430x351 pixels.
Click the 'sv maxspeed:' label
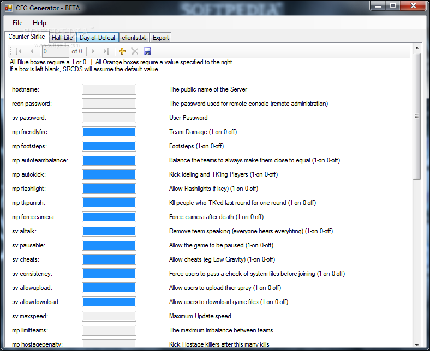pos(30,316)
